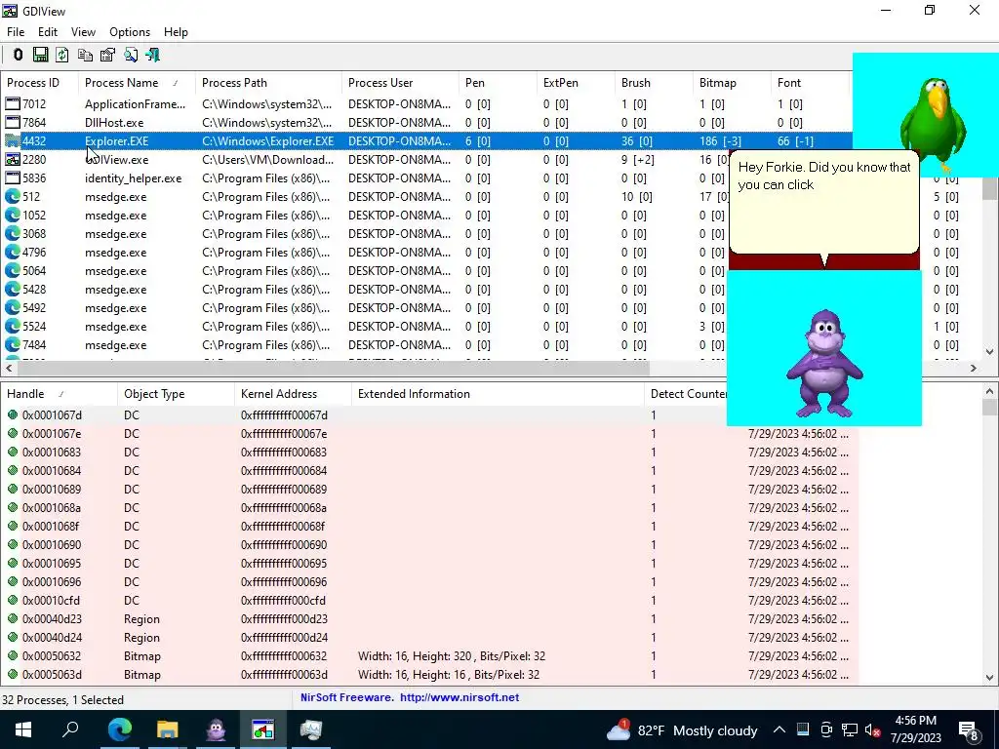Click 'Width: 16, Height: 320' extended info cell
999x749 pixels.
pyautogui.click(x=452, y=656)
